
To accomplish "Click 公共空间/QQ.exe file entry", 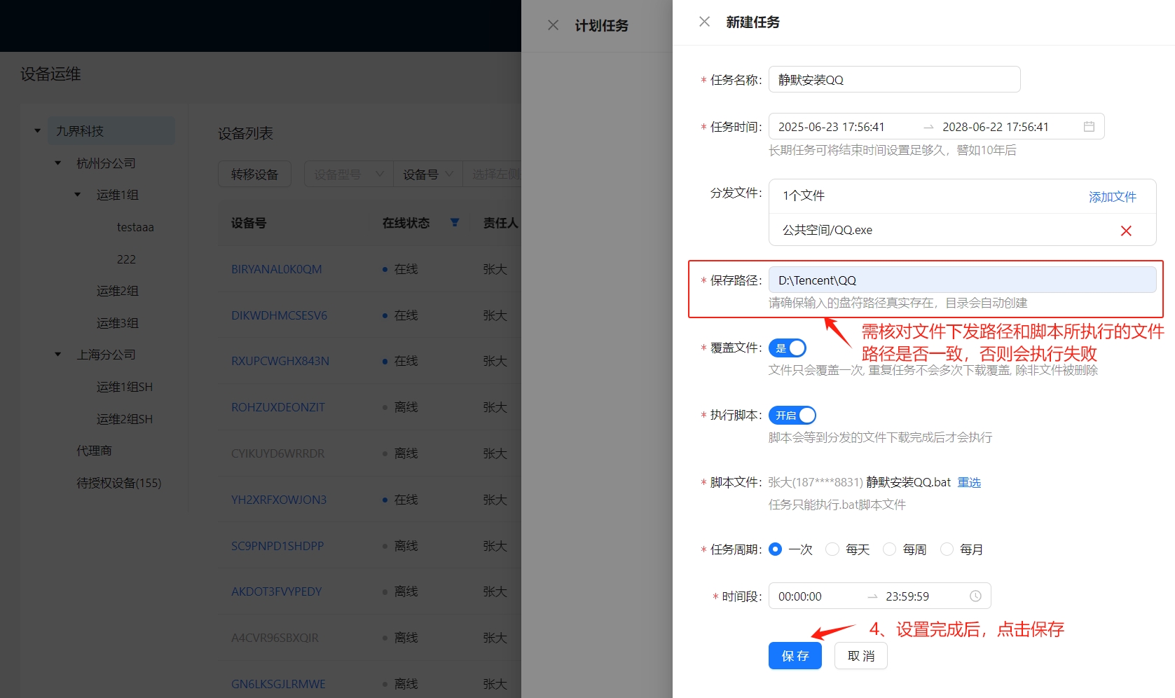I will click(x=827, y=230).
